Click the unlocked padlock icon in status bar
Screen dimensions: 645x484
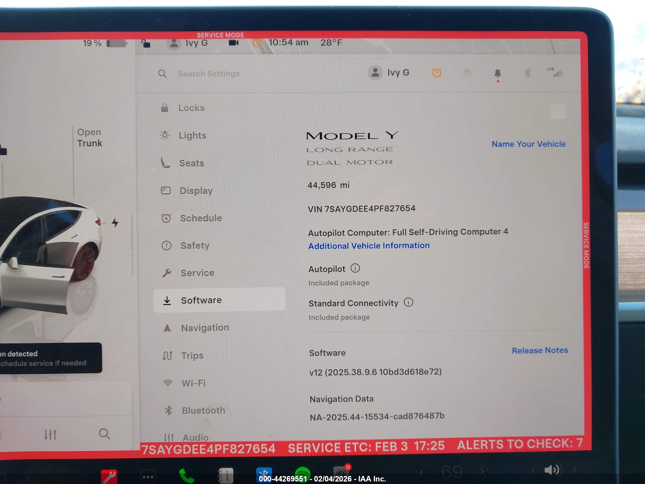point(146,44)
